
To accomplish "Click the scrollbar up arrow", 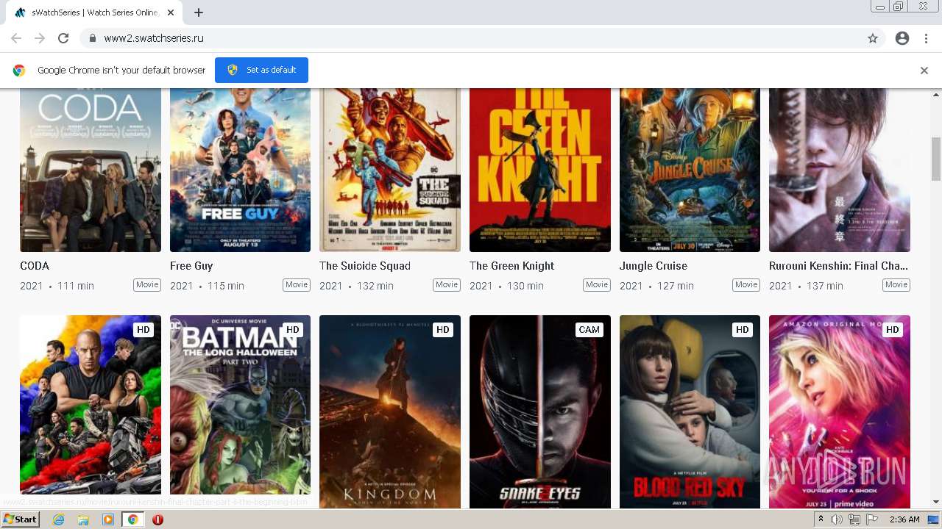I will pos(936,94).
